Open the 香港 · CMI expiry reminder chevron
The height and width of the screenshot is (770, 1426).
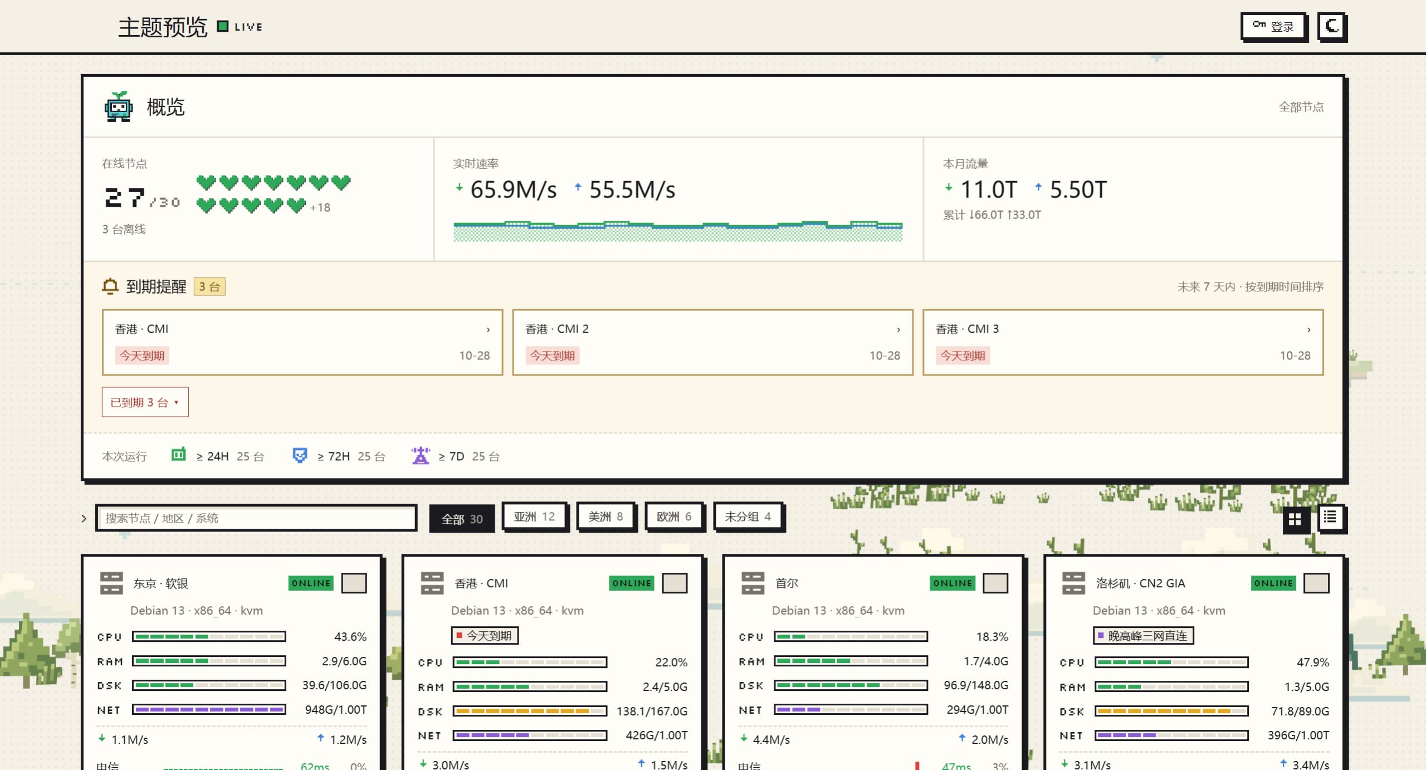pos(488,329)
